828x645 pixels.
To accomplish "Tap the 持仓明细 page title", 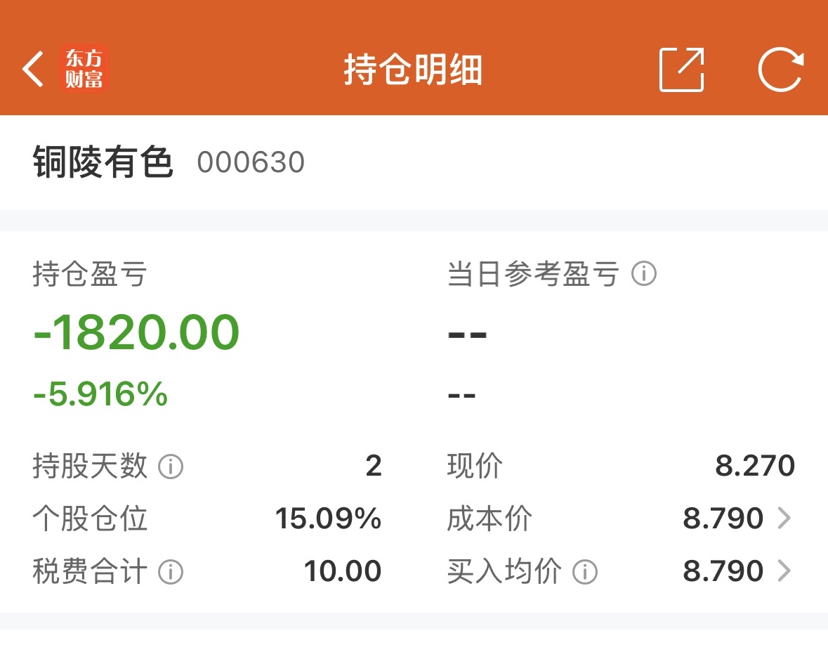I will click(x=414, y=70).
